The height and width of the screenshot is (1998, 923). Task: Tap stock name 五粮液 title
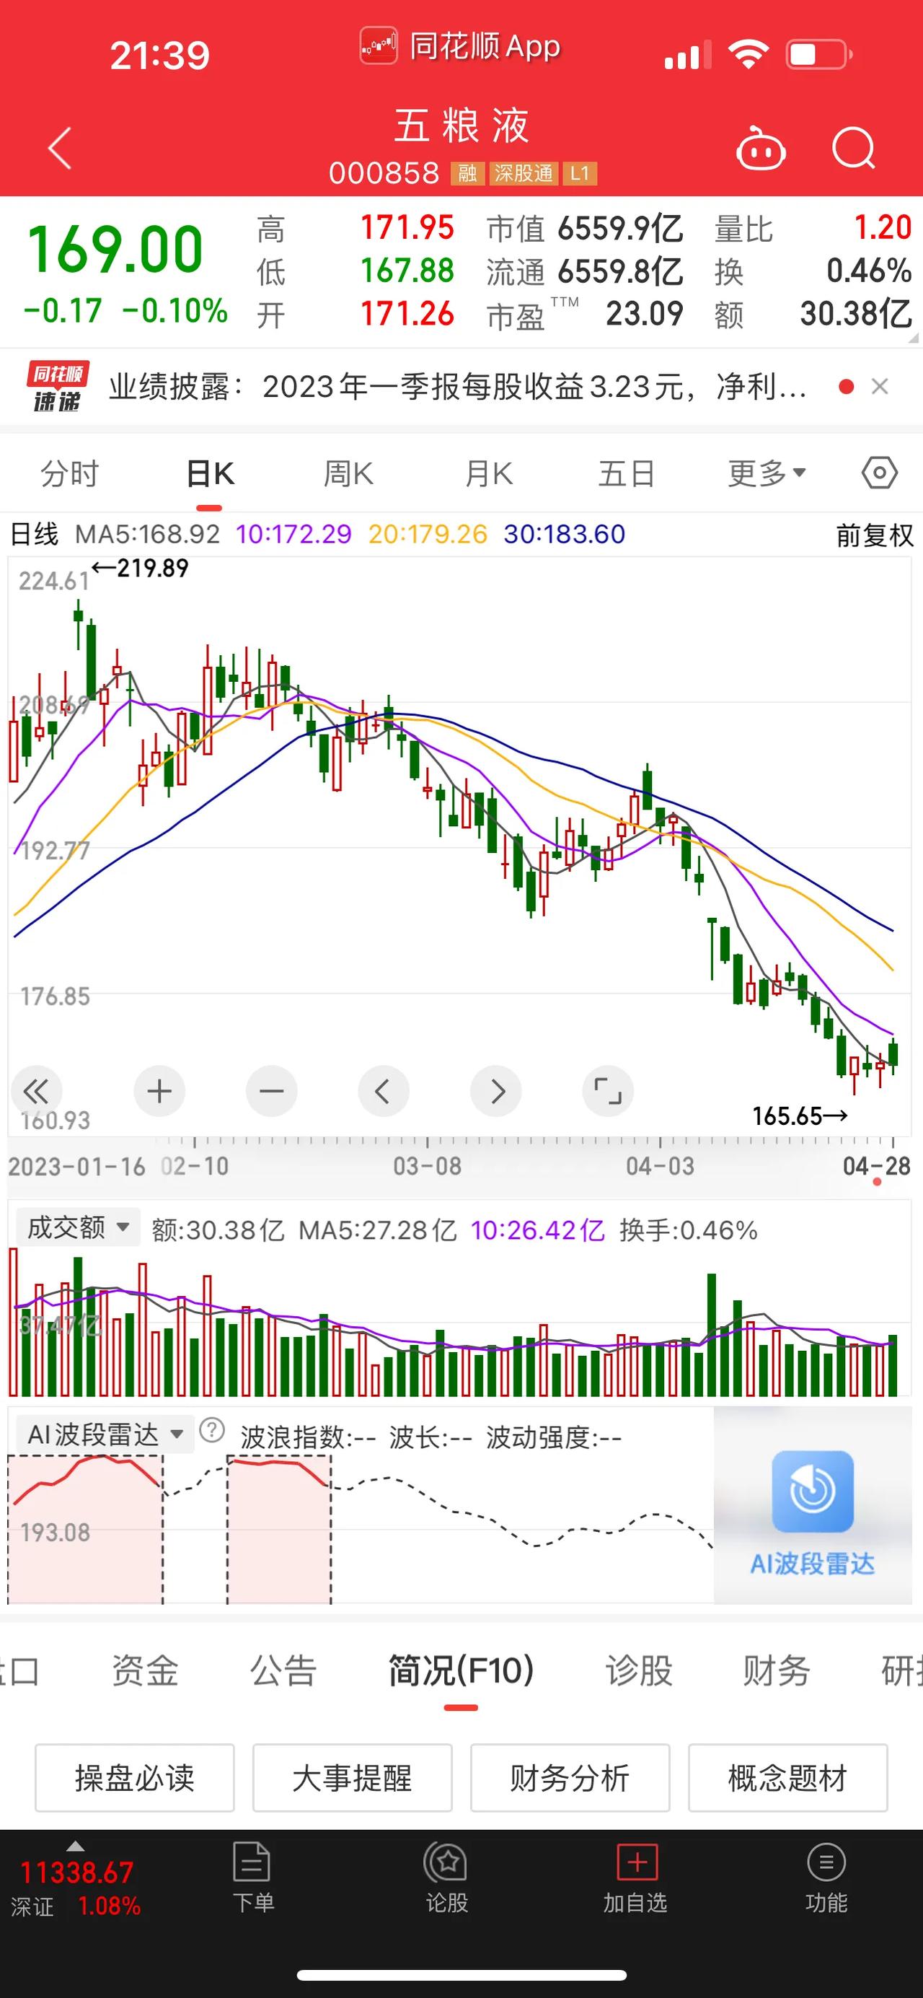click(x=462, y=126)
